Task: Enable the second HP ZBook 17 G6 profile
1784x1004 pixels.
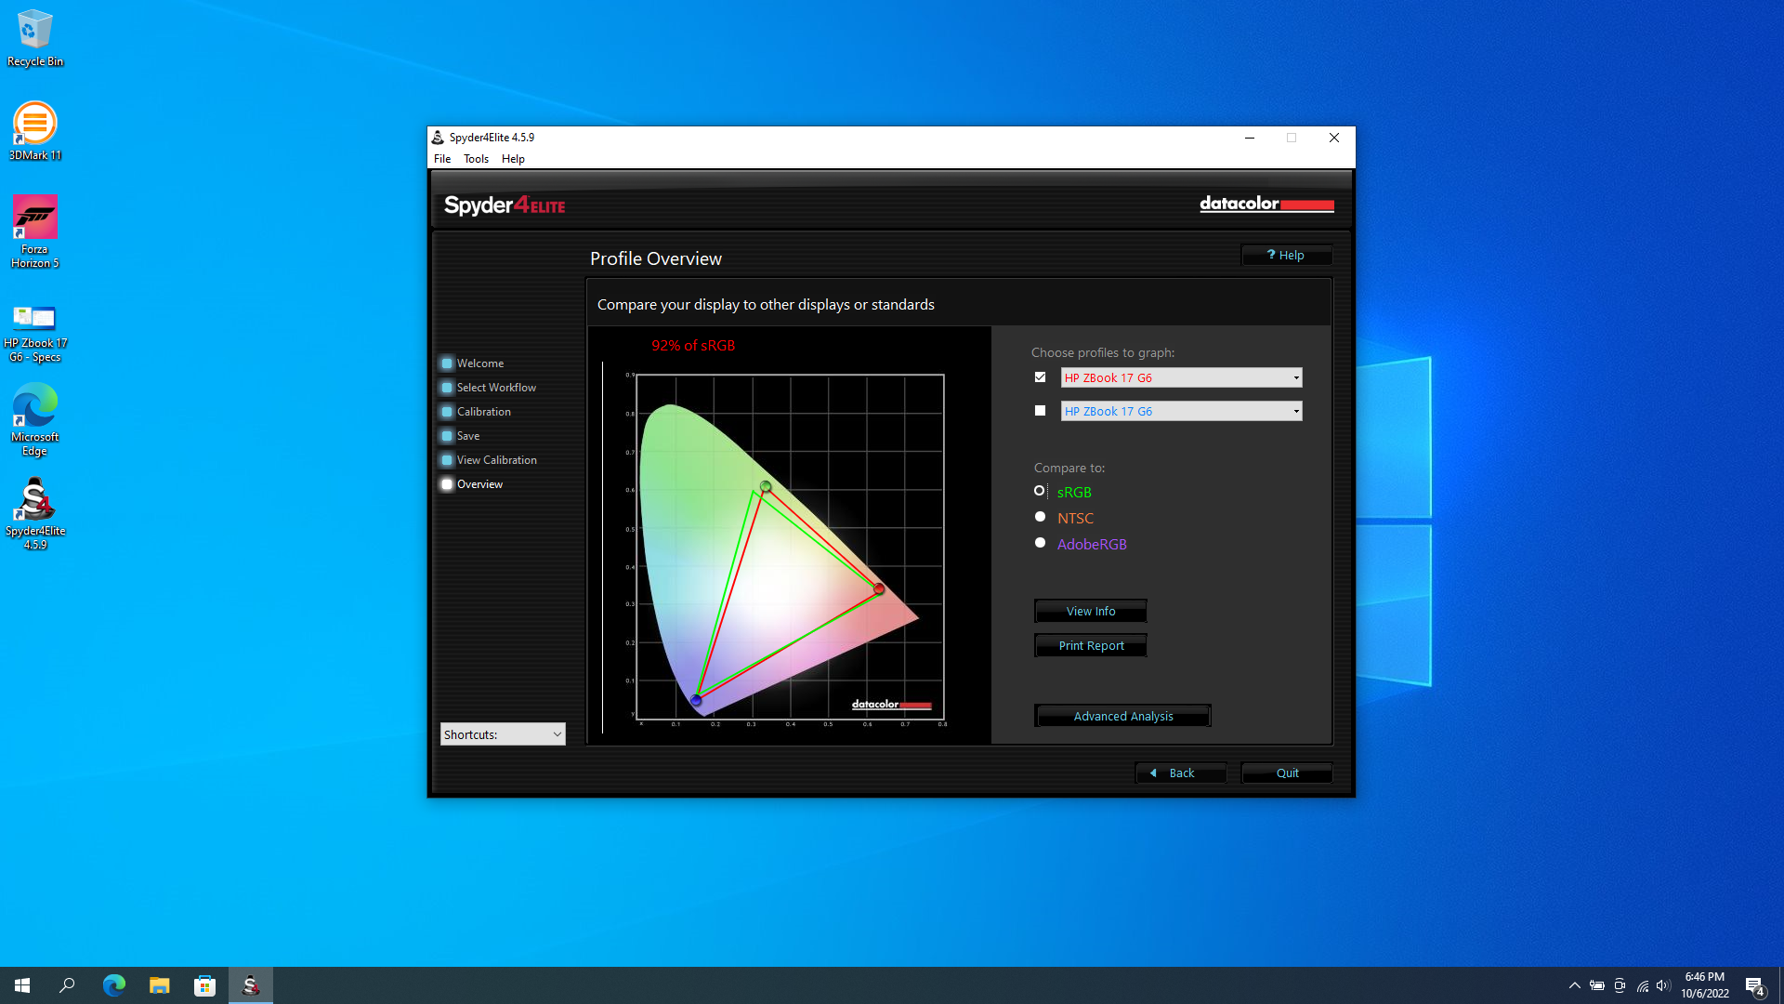Action: tap(1040, 411)
